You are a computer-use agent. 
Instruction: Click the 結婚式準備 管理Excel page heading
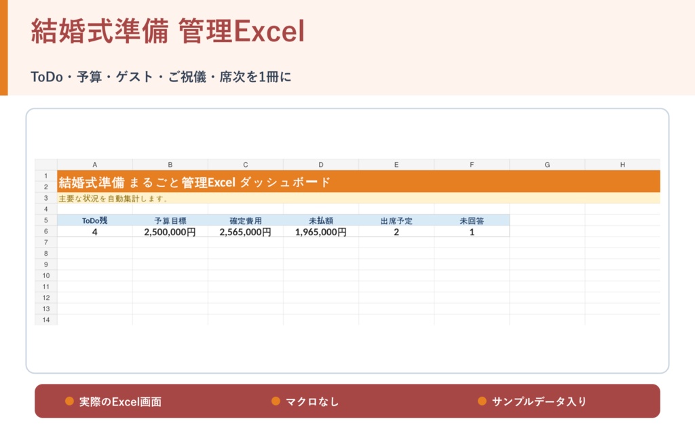pos(168,31)
